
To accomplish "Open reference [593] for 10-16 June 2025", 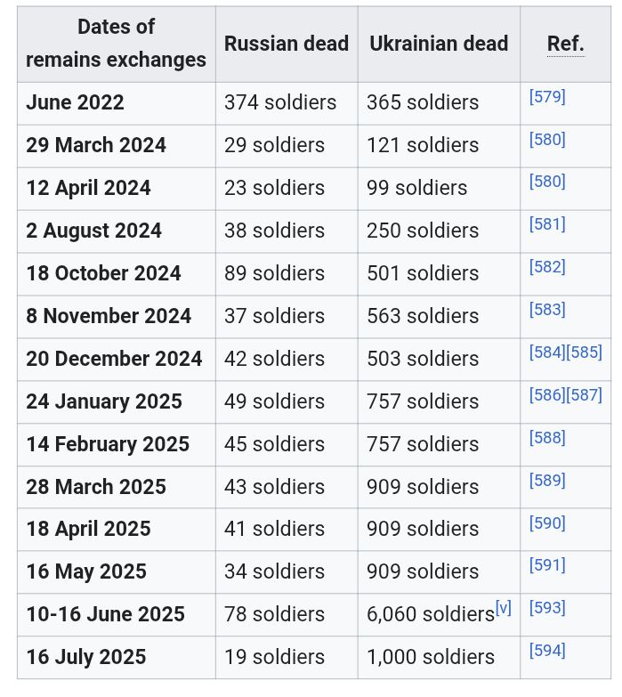I will (x=547, y=608).
